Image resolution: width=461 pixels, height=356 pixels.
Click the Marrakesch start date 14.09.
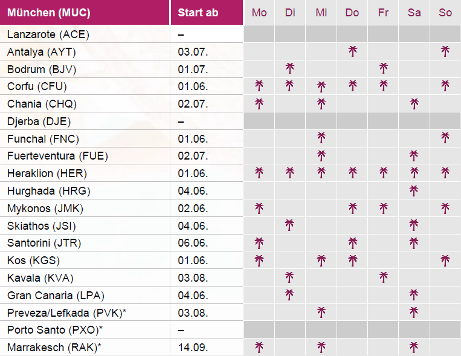coord(193,348)
